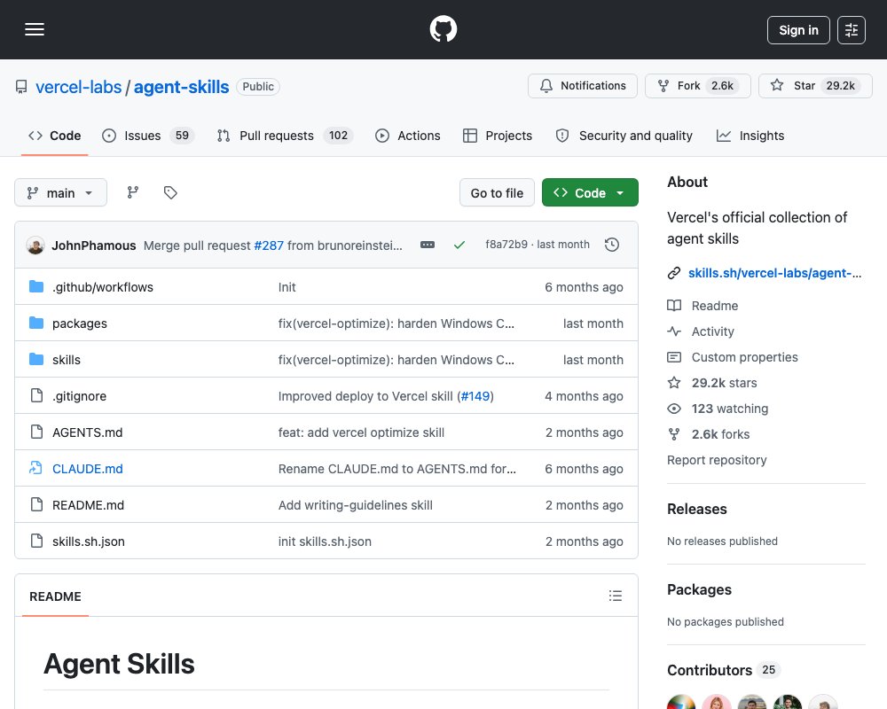View branches via branch icon
Viewport: 887px width, 709px height.
click(133, 193)
